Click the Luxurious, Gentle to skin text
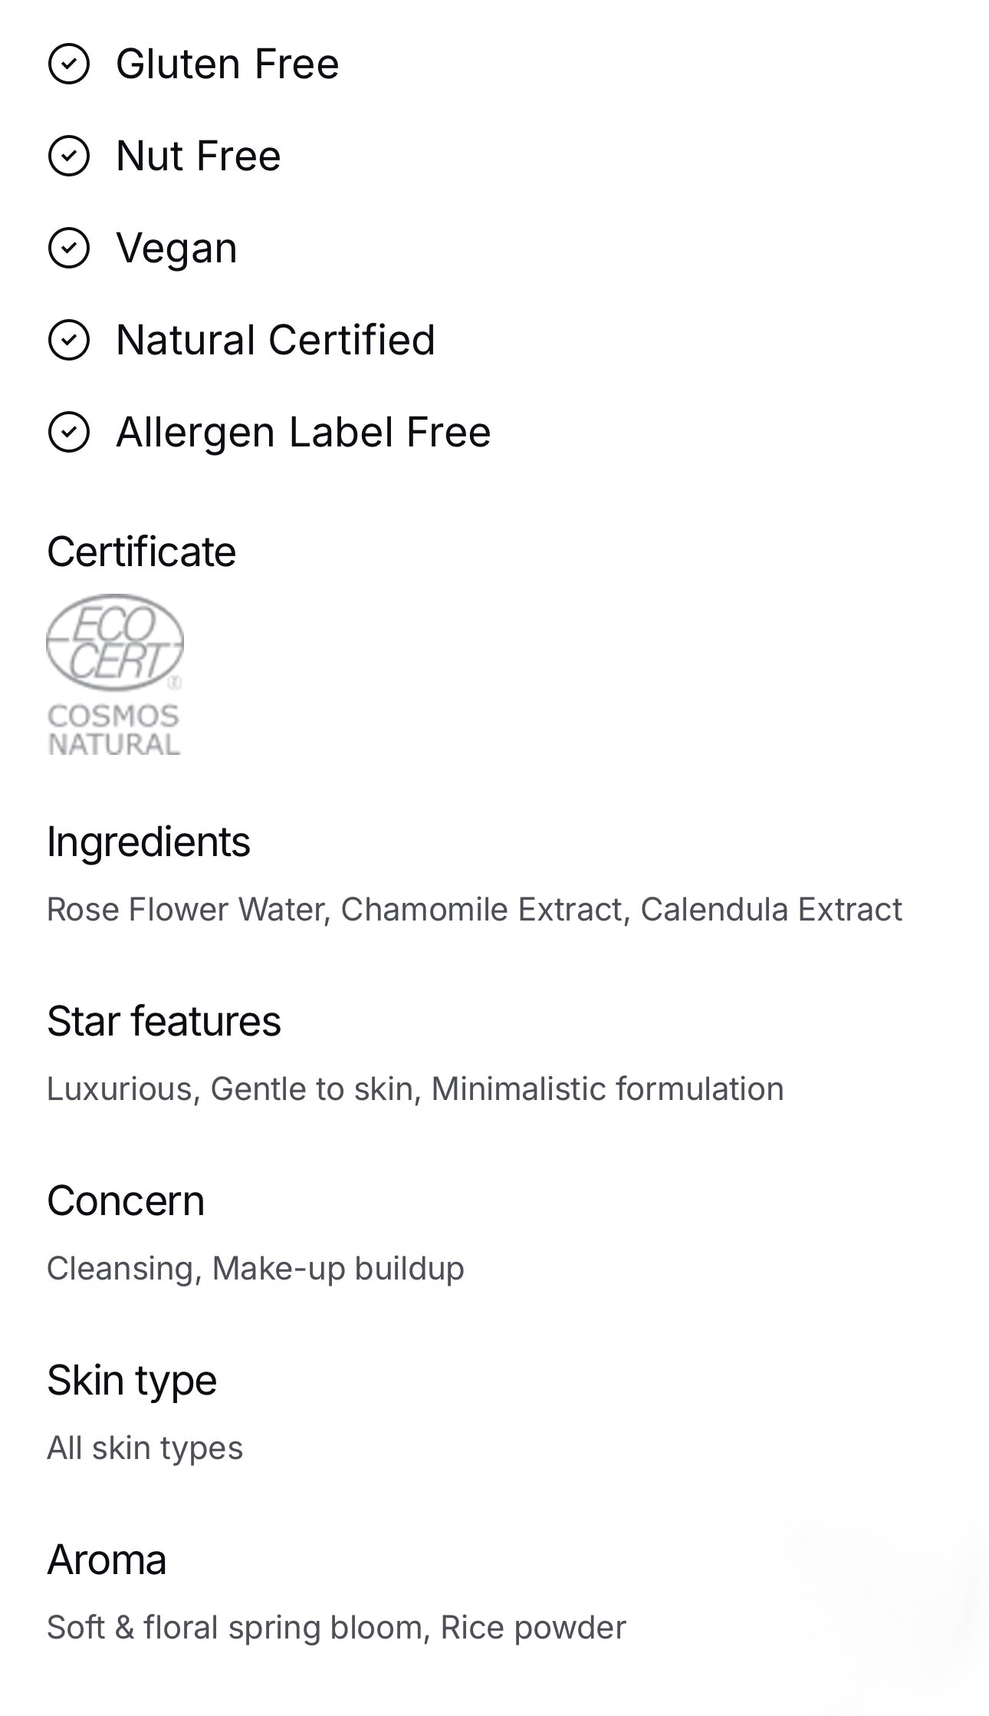Viewport: 989px width, 1716px height. (415, 1089)
